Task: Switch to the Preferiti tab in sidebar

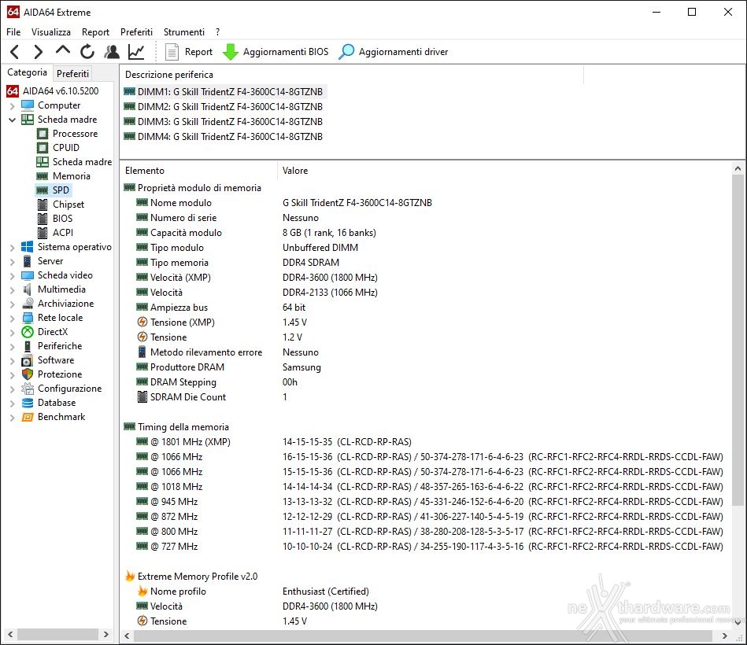Action: click(x=72, y=73)
